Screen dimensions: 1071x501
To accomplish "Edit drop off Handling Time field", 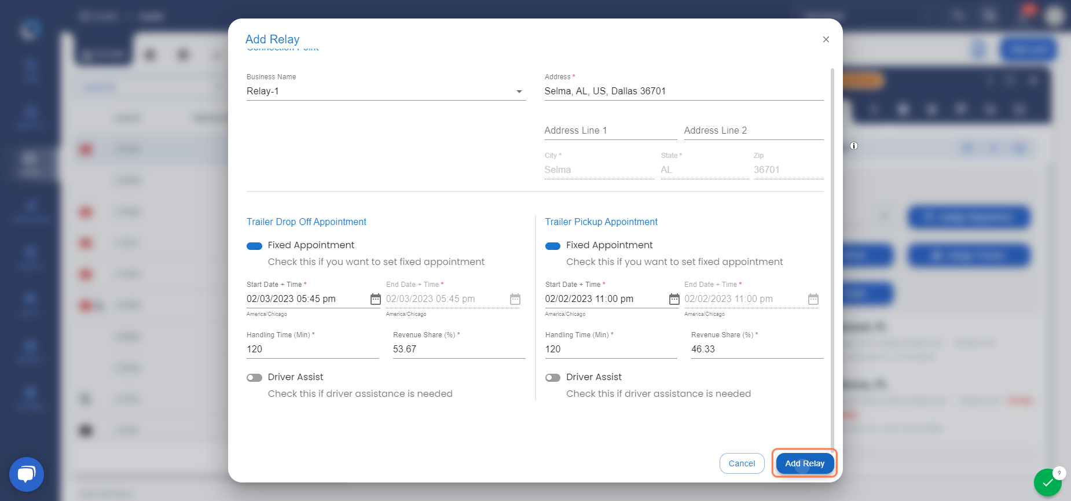I will coord(313,349).
